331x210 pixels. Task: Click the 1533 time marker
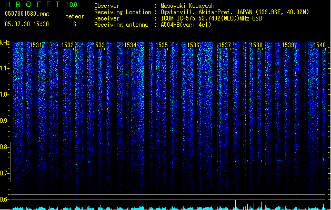click(99, 45)
